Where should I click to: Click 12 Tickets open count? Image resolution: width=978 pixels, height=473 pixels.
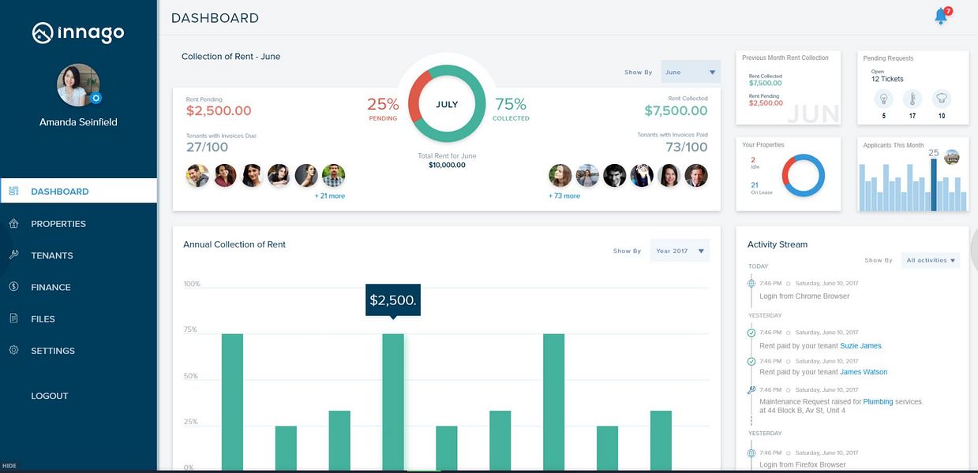coord(887,79)
